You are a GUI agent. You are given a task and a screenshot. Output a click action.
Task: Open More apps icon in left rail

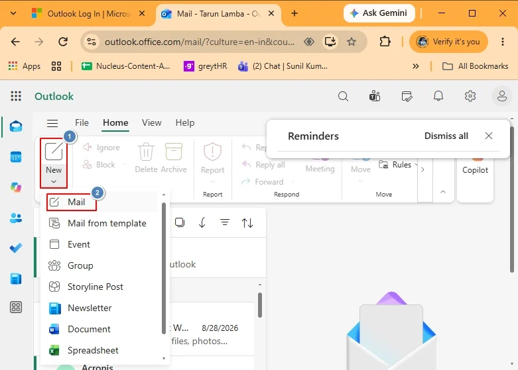pos(16,307)
